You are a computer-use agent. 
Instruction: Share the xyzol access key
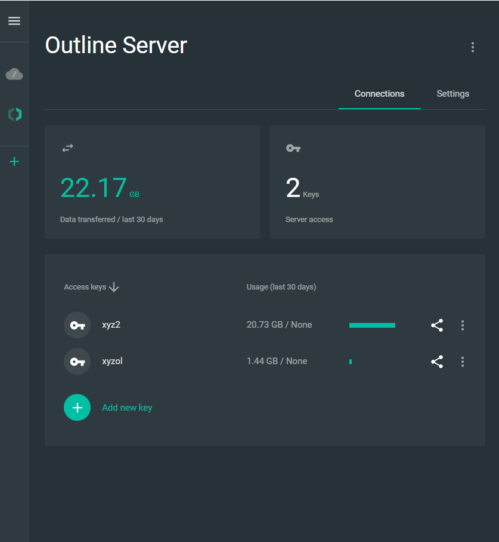click(437, 361)
